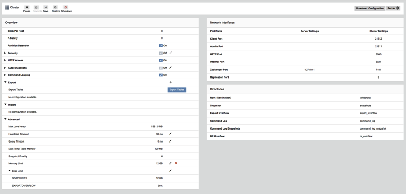Screen dimensions: 406x194
Task: Select Zookeeper server setting 127.0.0.1
Action: coord(310,70)
